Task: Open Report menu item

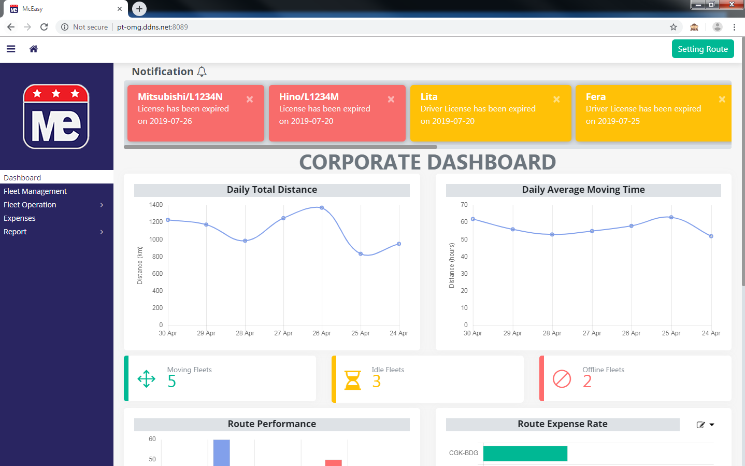Action: tap(56, 231)
